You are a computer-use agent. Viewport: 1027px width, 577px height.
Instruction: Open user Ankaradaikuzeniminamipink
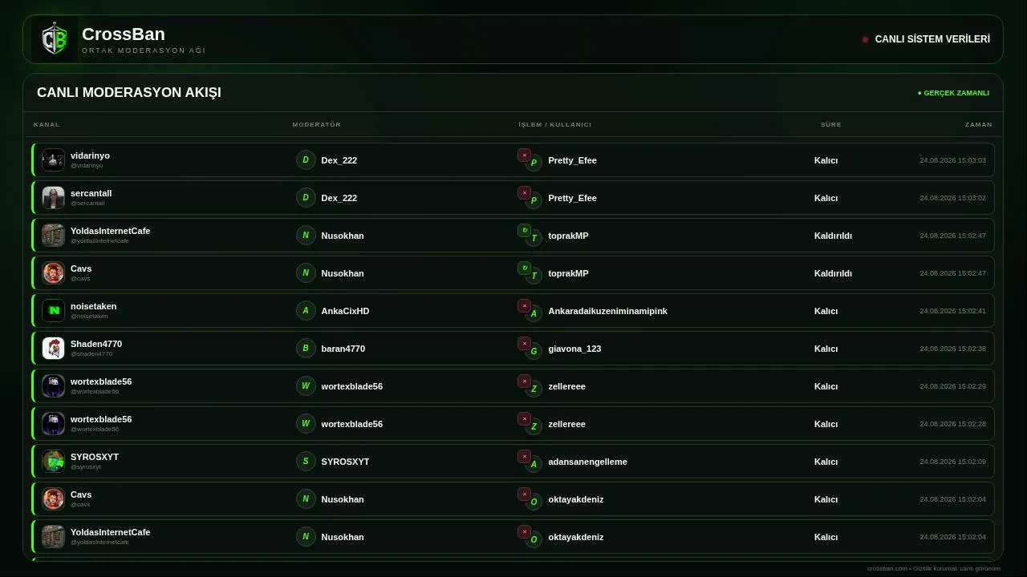coord(607,311)
